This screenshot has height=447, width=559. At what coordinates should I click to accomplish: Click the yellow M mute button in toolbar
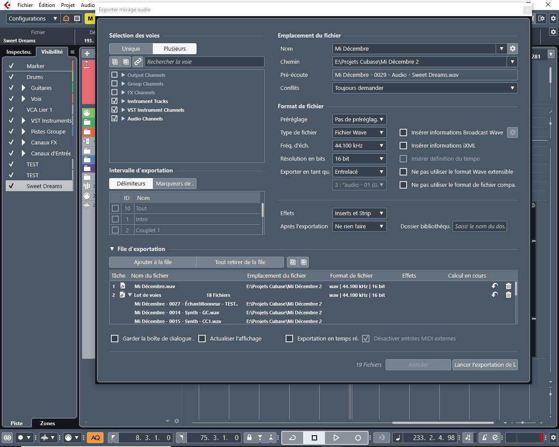pyautogui.click(x=90, y=18)
